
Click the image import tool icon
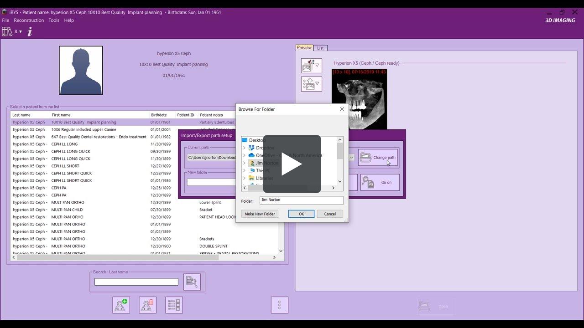(311, 65)
